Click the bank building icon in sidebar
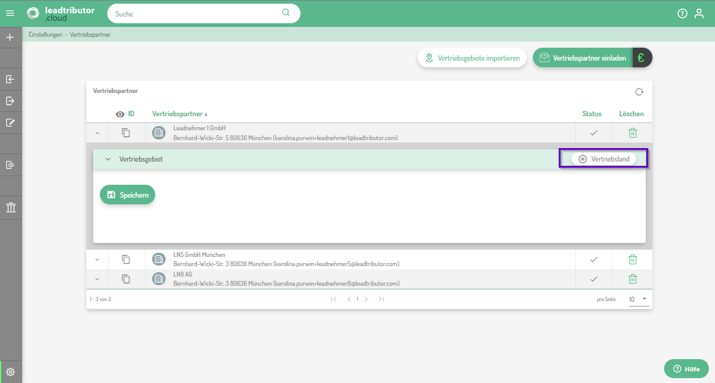The height and width of the screenshot is (383, 715). pos(10,208)
